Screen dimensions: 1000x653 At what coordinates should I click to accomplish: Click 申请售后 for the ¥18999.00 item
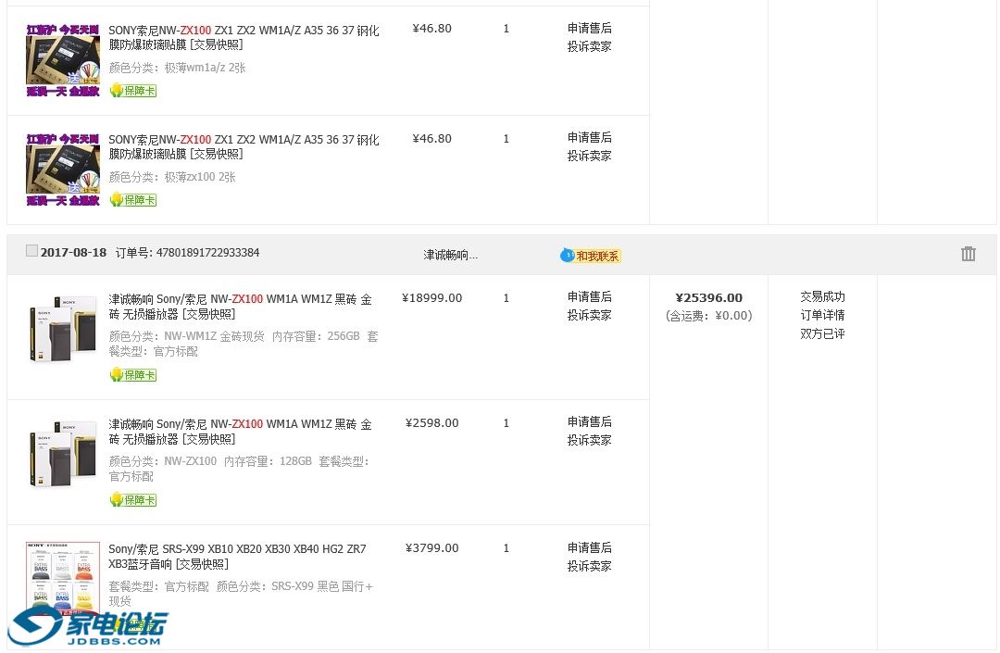tap(590, 297)
